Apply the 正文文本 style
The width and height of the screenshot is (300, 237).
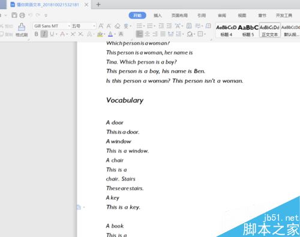(270, 30)
